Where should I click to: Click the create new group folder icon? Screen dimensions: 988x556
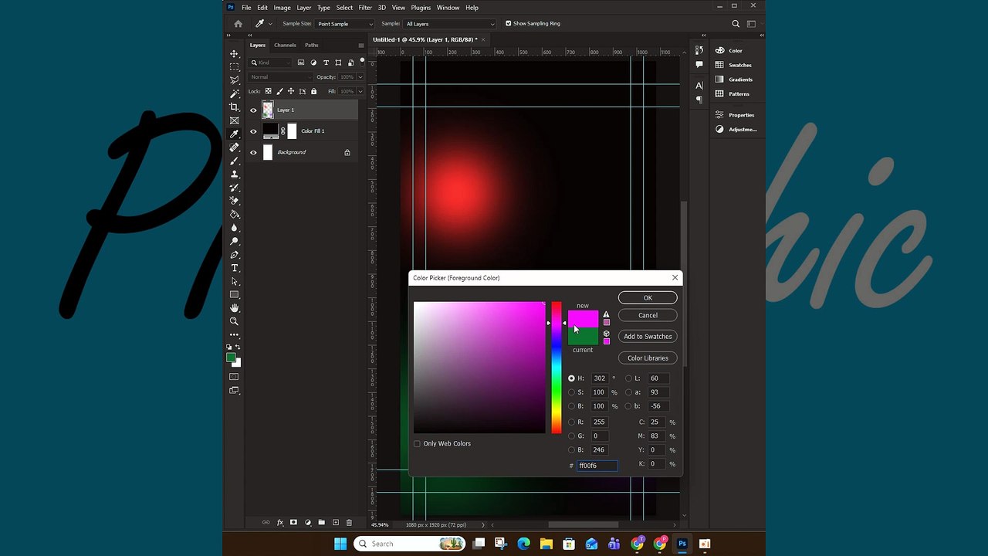pos(321,523)
